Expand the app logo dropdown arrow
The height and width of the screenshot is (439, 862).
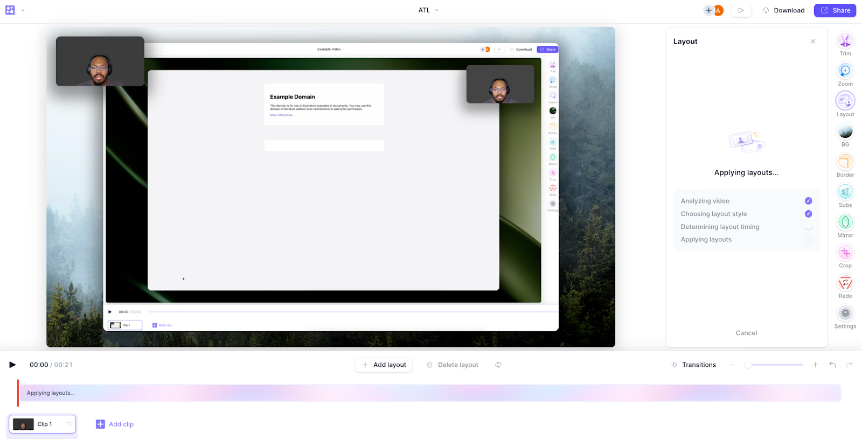coord(23,10)
